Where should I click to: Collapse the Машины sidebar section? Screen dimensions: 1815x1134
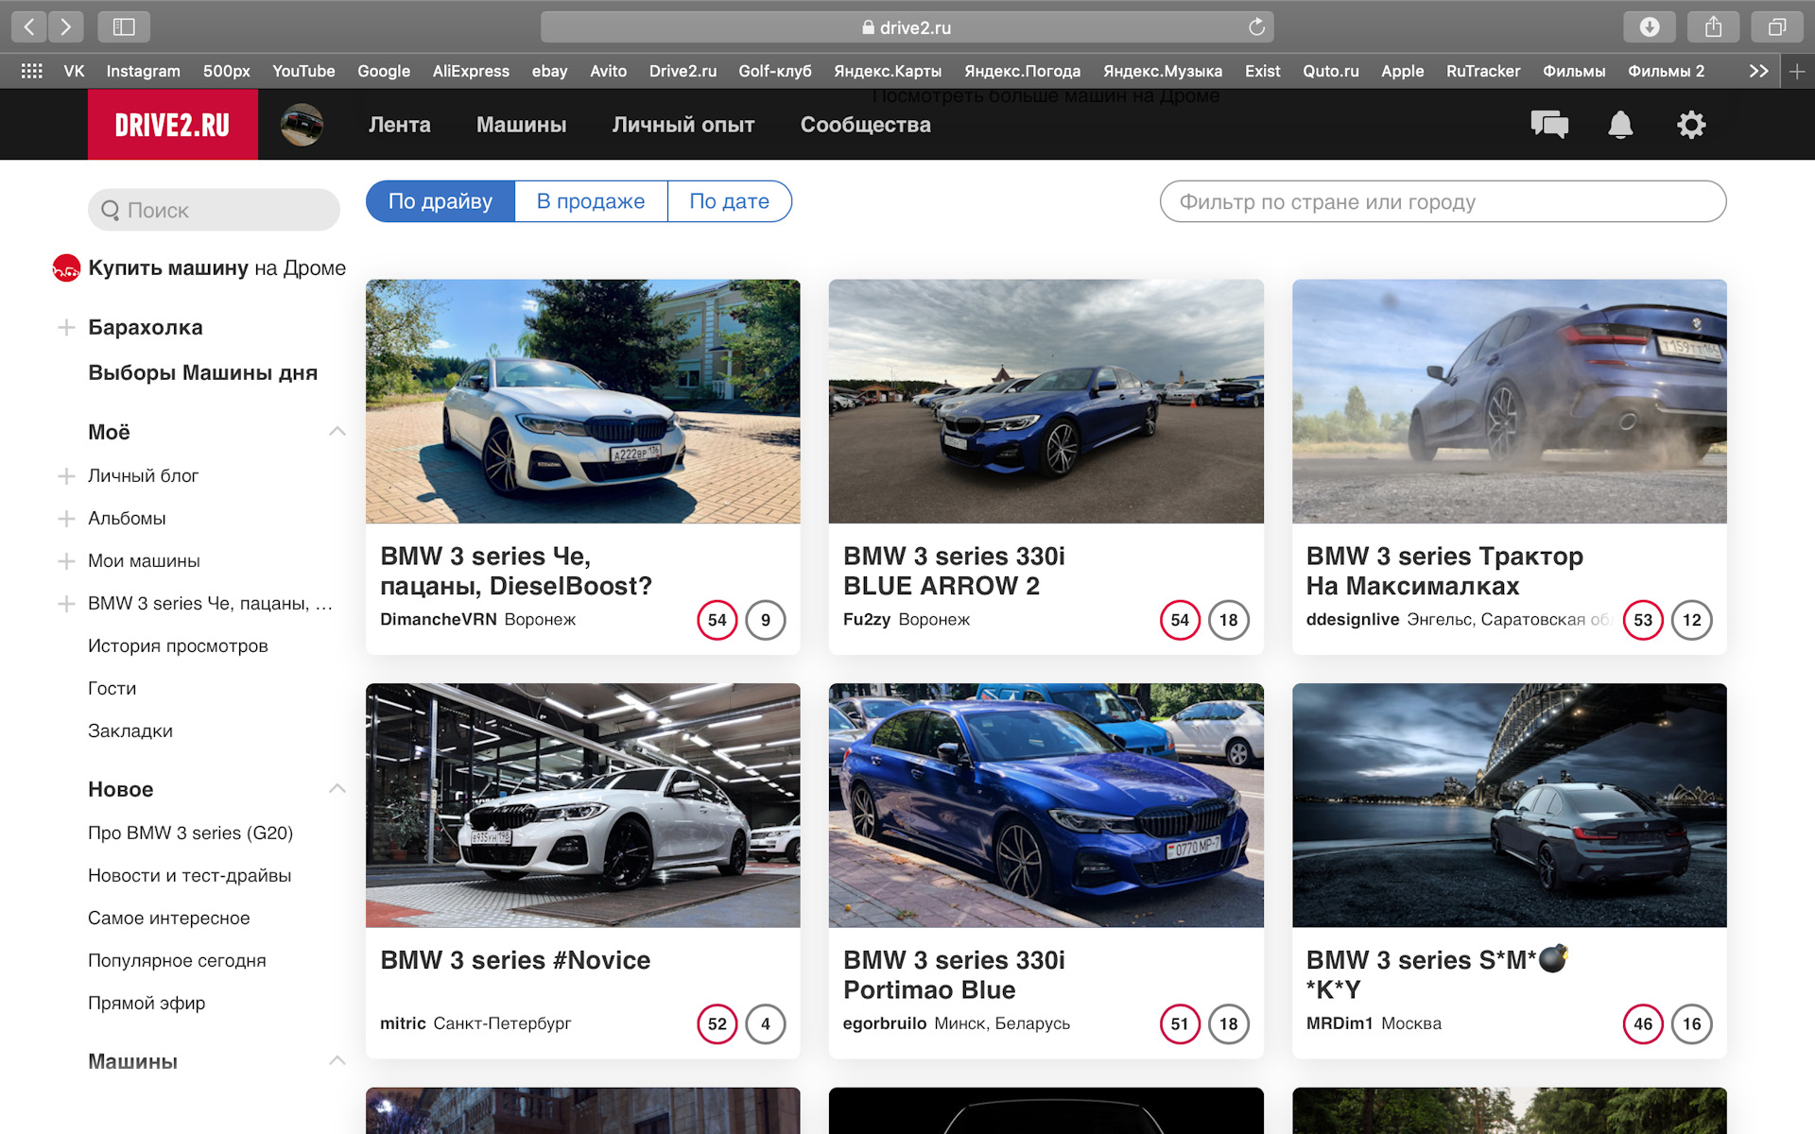pos(337,1060)
